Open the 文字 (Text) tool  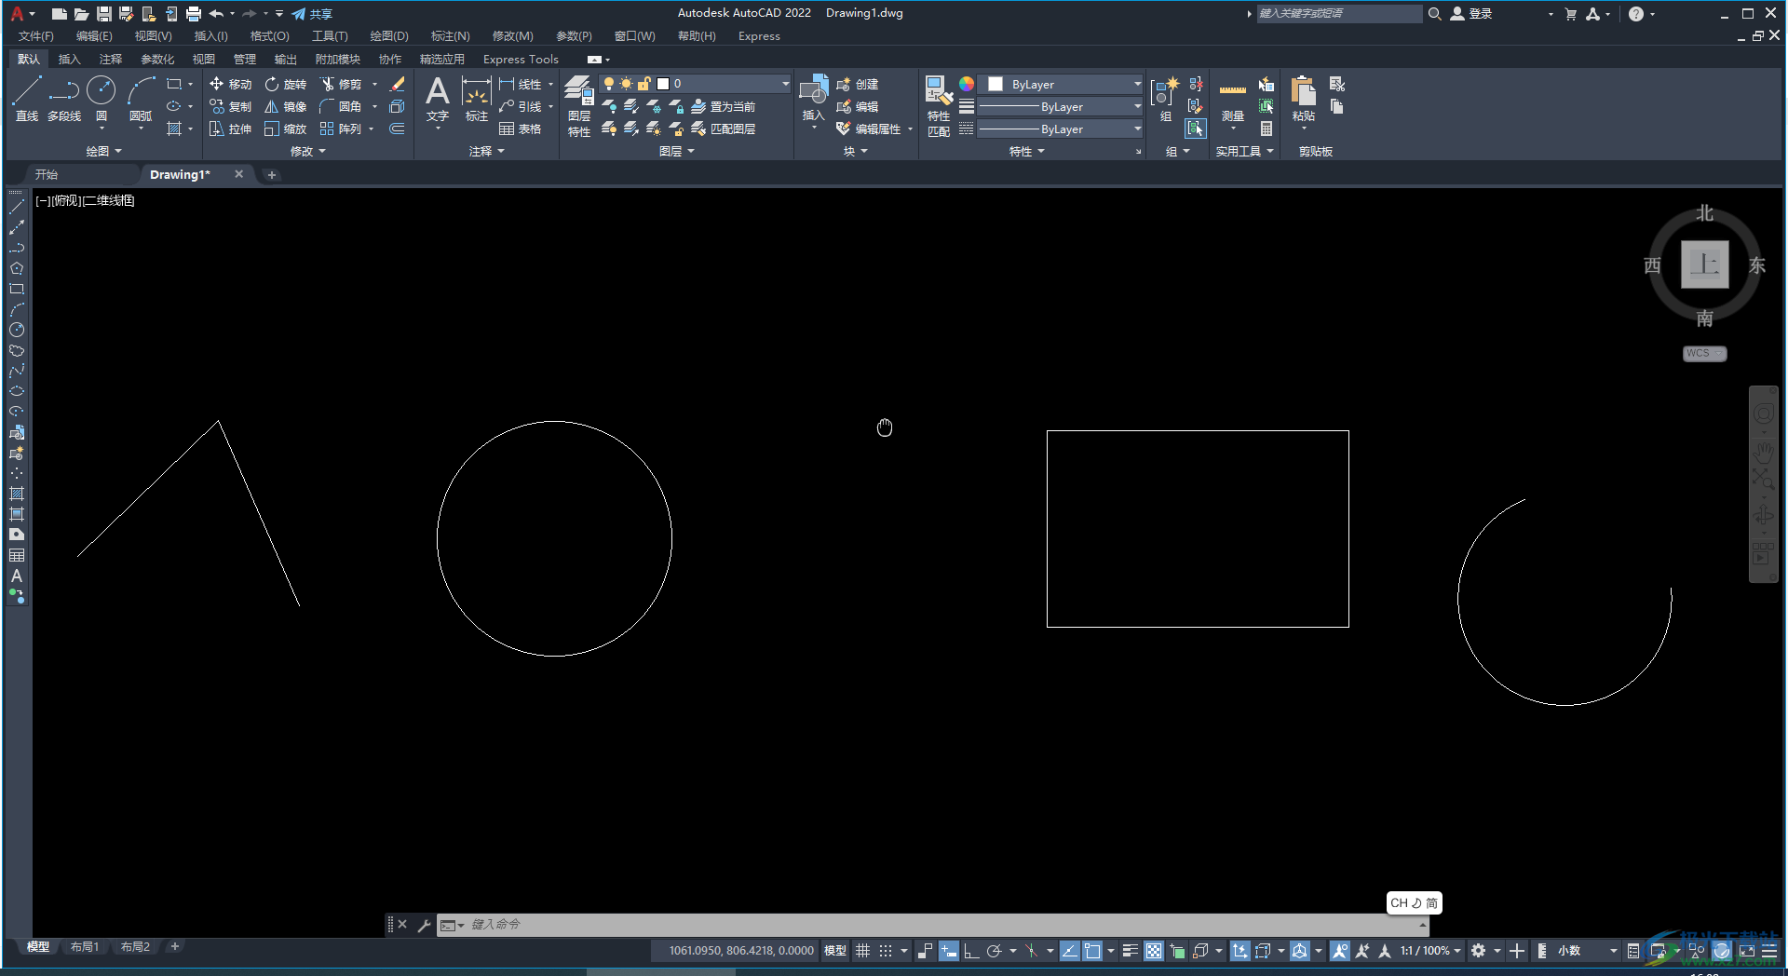coord(438,99)
